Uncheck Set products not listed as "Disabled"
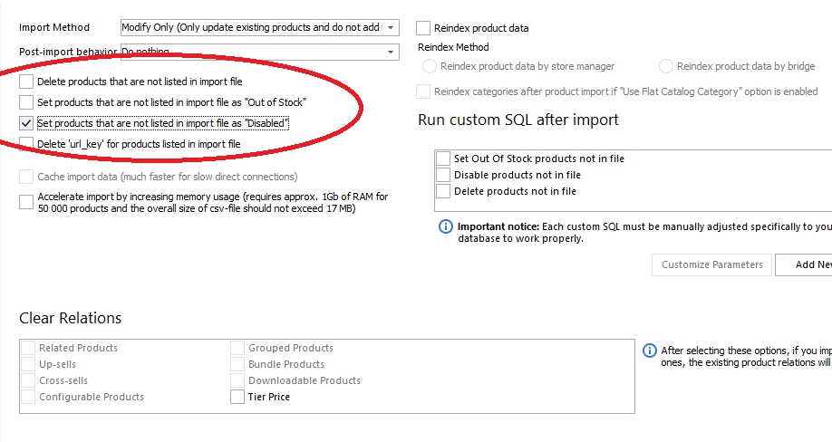Screen dimensions: 832x442 tap(27, 123)
